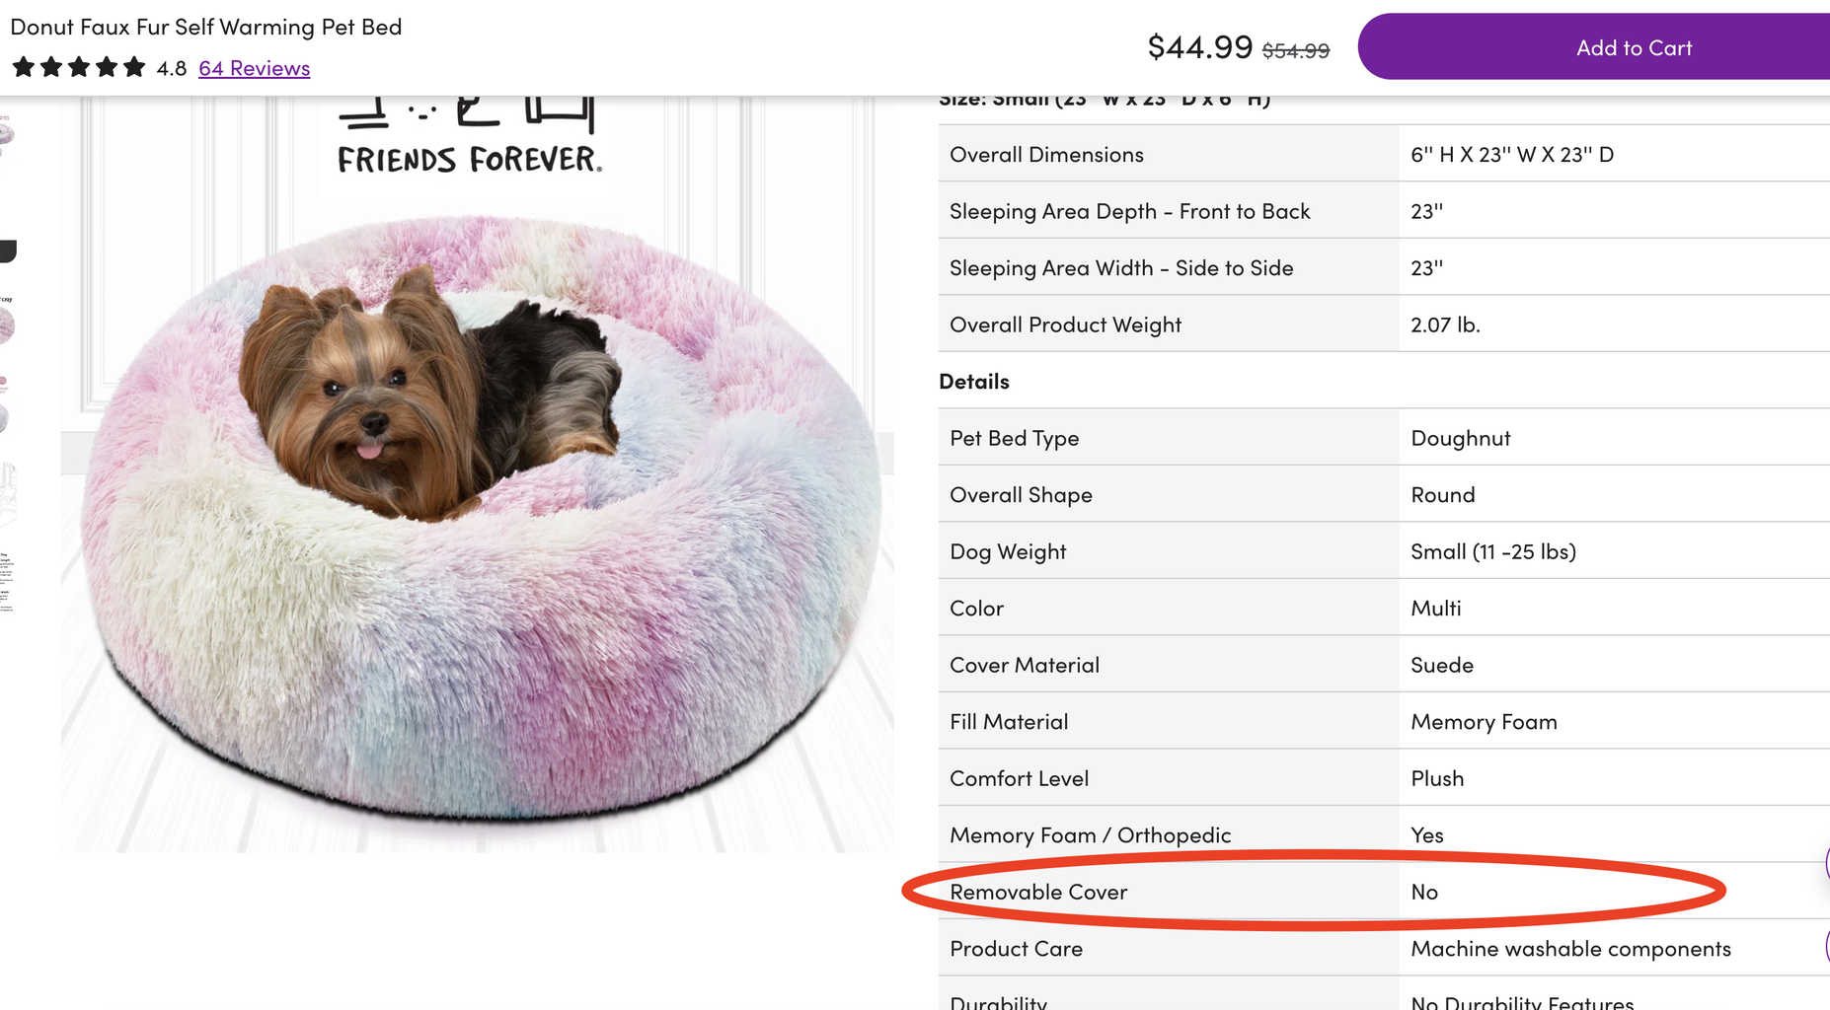Click the Overall Dimensions specification row
1830x1010 pixels.
[x=1046, y=154]
